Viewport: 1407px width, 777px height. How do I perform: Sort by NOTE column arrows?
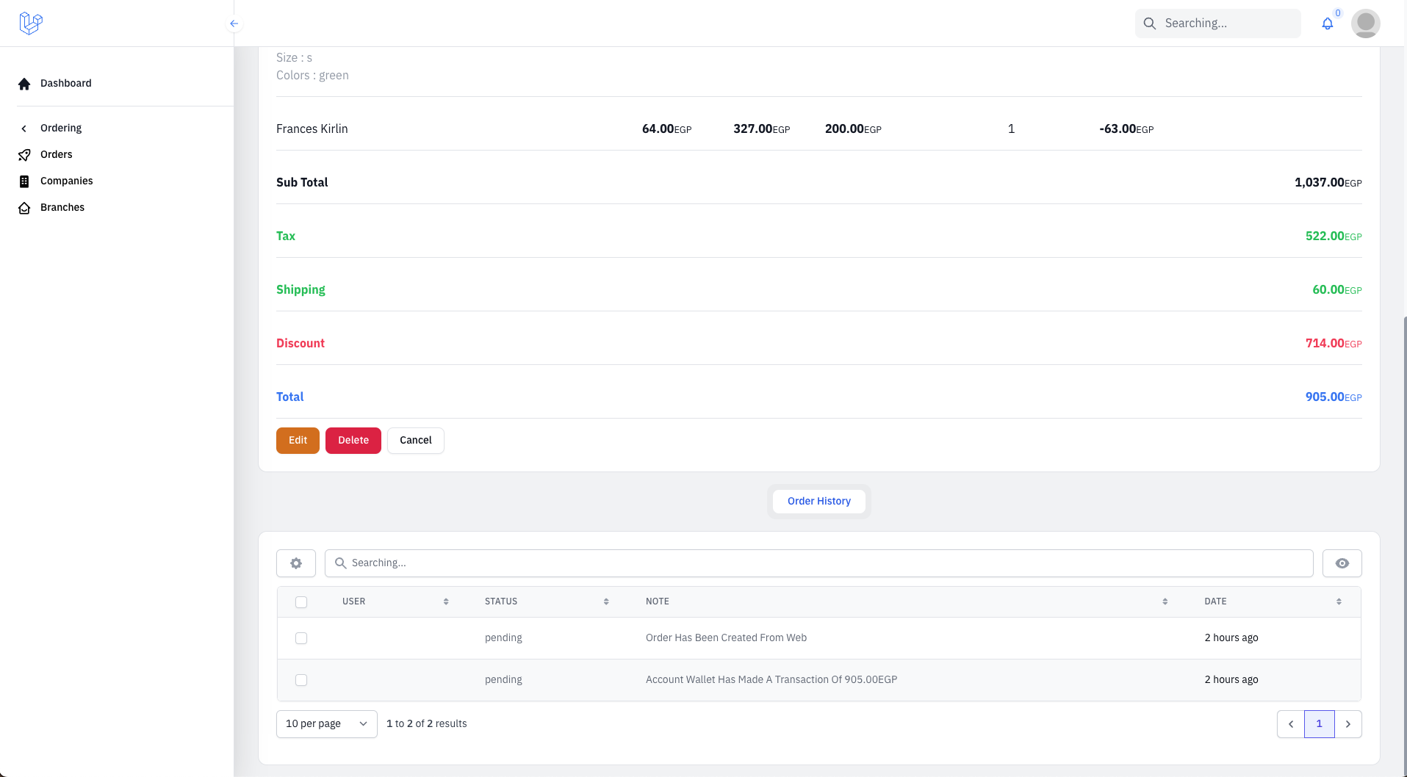pyautogui.click(x=1165, y=601)
